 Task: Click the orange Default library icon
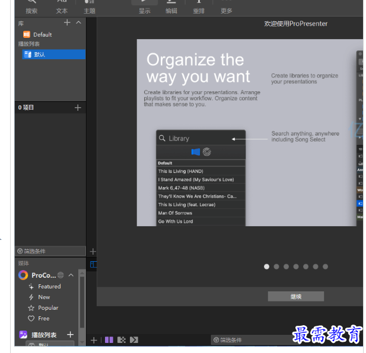pyautogui.click(x=27, y=34)
